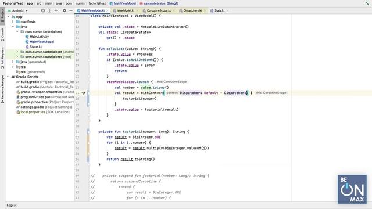Open build.gradle (Module) file

point(45,87)
